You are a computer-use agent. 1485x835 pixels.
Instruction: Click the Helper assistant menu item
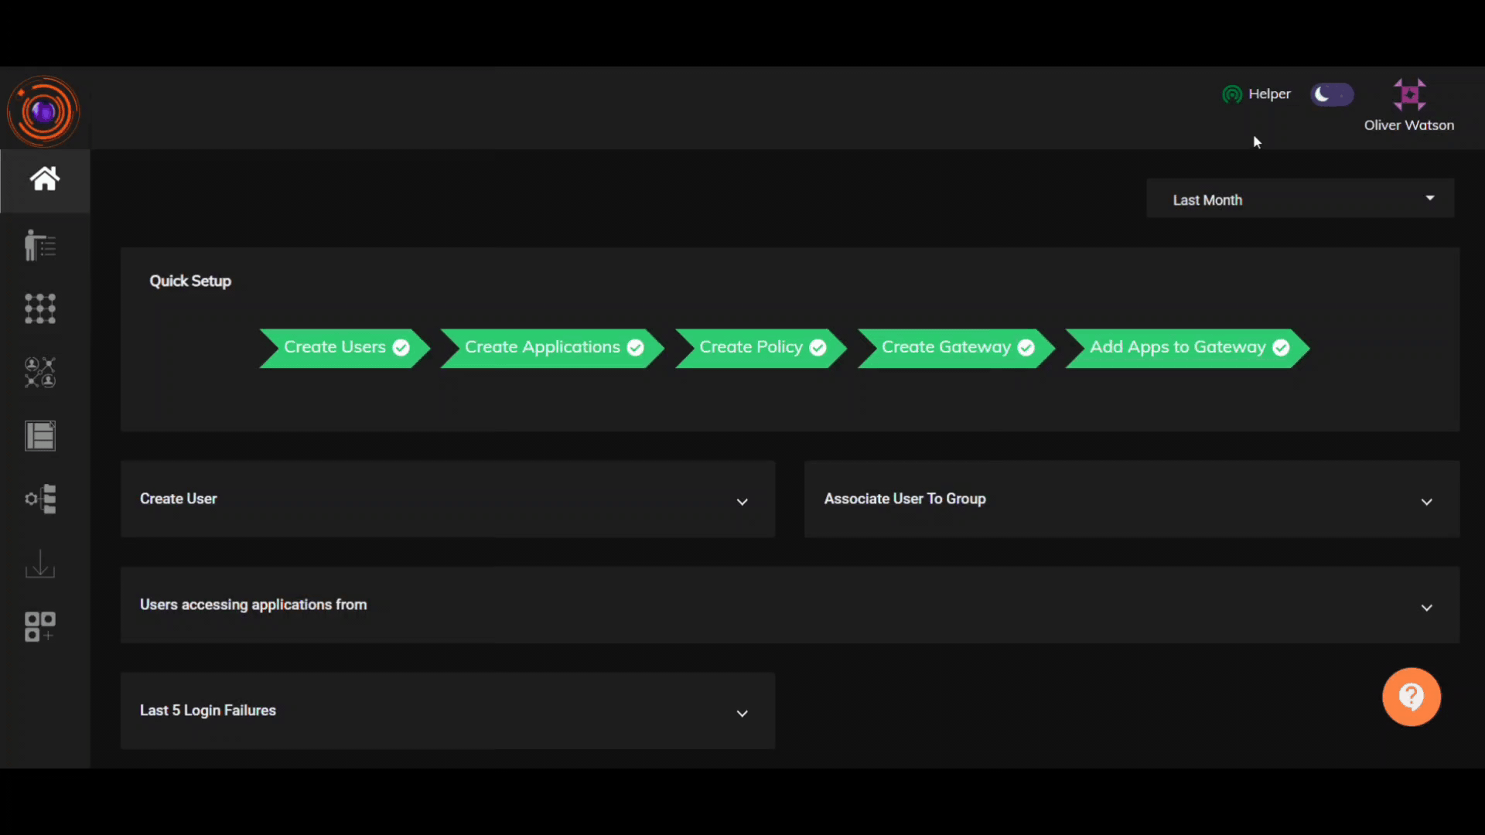1258,94
